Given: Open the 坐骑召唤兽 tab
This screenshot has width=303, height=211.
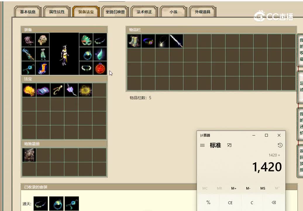Looking at the screenshot, I should pyautogui.click(x=115, y=12).
